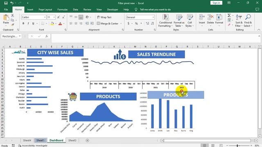Switch to Page Break Preview view

pyautogui.click(x=221, y=145)
